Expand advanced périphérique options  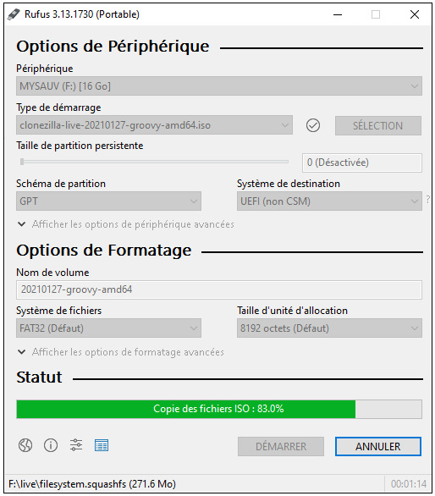point(126,224)
